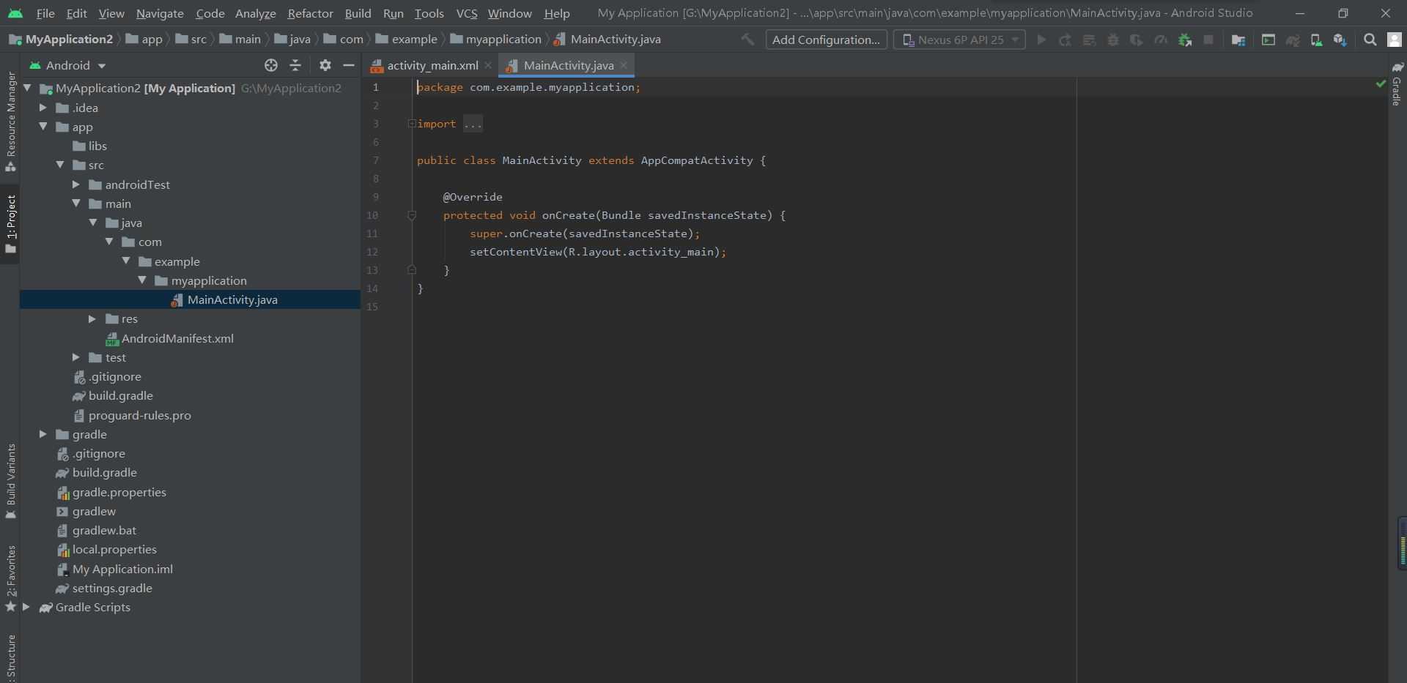
Task: Expand the .idea folder arrow
Action: tap(43, 108)
